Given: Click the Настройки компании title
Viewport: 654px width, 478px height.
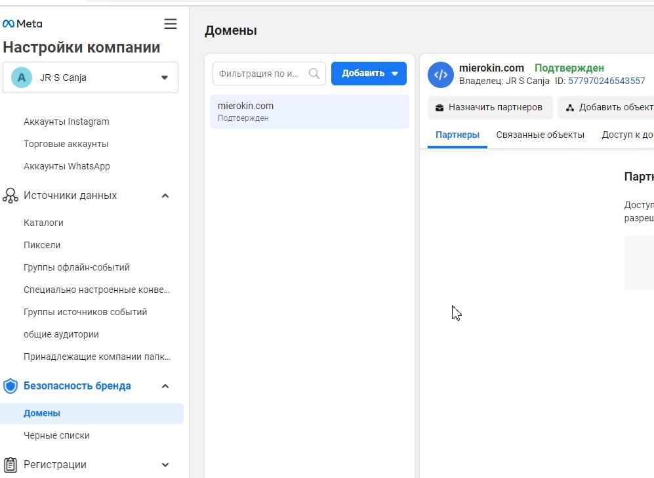Looking at the screenshot, I should (x=81, y=47).
